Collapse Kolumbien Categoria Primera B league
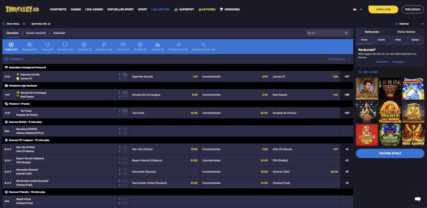 (x=347, y=67)
